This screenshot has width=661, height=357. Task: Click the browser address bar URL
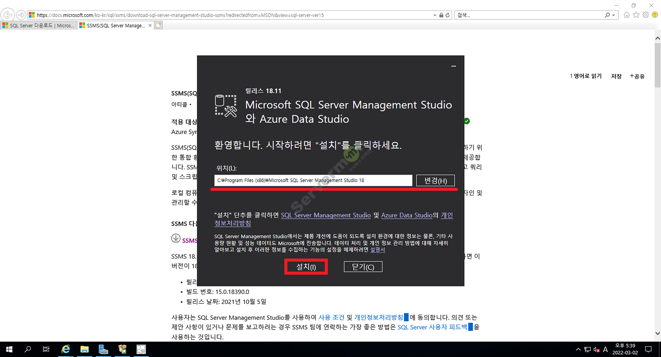180,15
